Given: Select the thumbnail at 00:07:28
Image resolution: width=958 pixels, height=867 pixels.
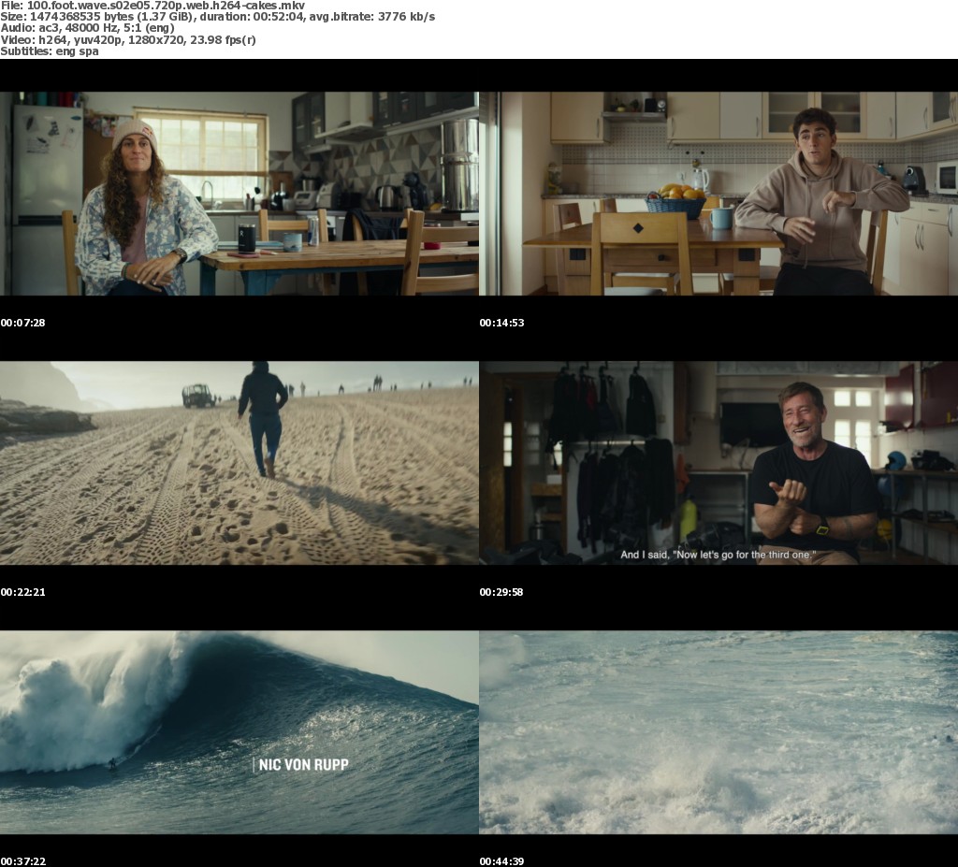Looking at the screenshot, I should (239, 194).
